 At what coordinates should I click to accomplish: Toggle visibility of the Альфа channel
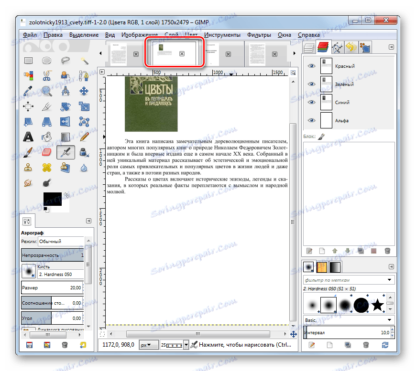311,120
